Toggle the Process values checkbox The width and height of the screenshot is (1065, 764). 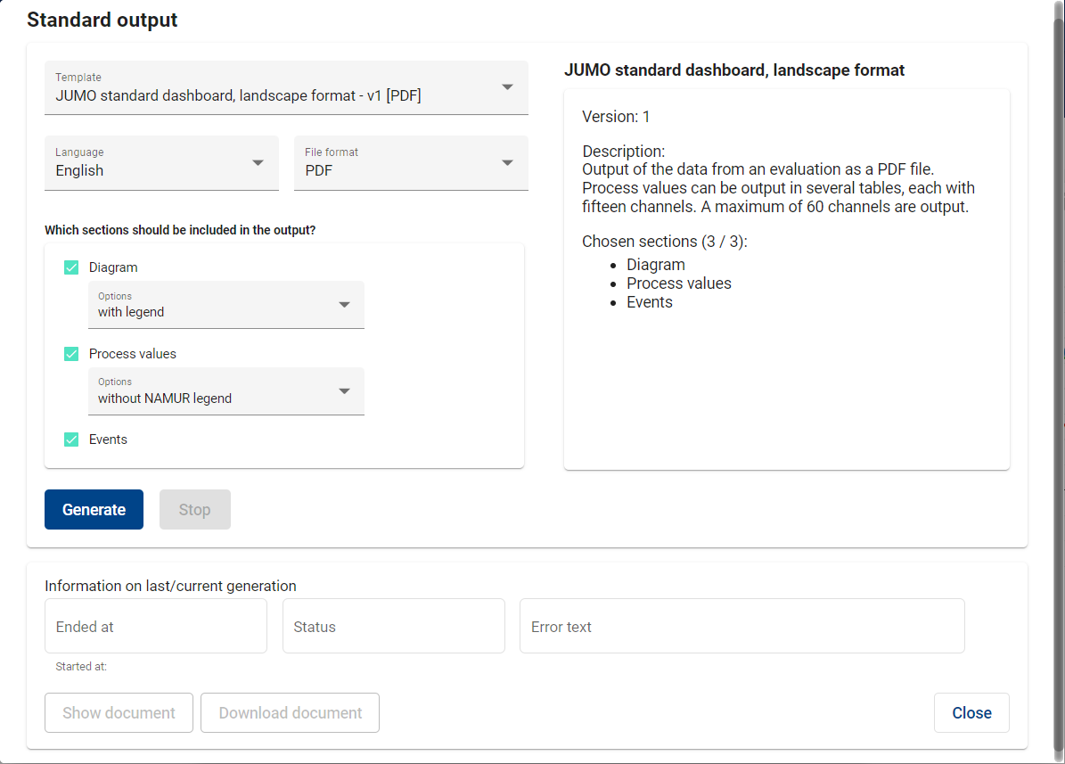(71, 354)
